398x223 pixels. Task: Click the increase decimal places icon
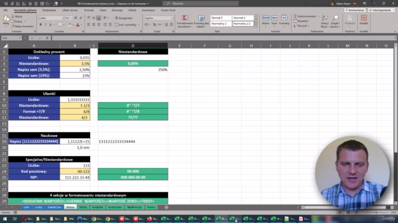(x=166, y=25)
